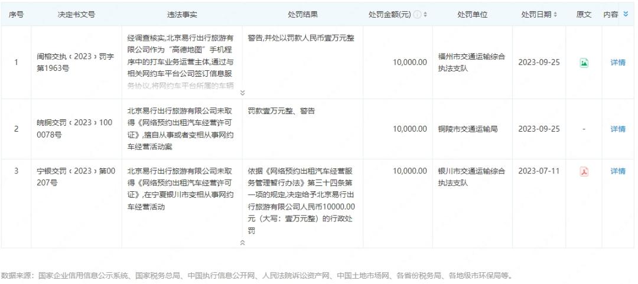638x284 pixels.
Task: Collapse 违法事实 text in row 3
Action: tap(243, 243)
